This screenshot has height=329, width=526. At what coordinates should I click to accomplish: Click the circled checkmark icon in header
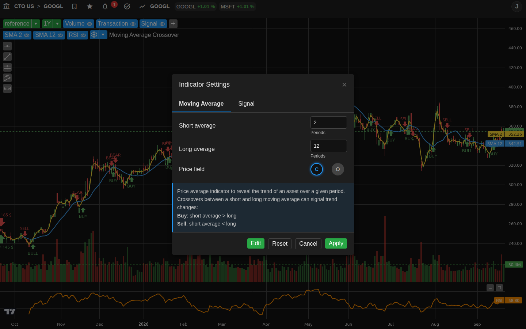[x=127, y=6]
